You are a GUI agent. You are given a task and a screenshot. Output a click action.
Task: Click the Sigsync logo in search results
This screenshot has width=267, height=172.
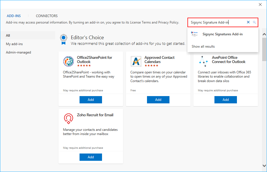point(194,34)
